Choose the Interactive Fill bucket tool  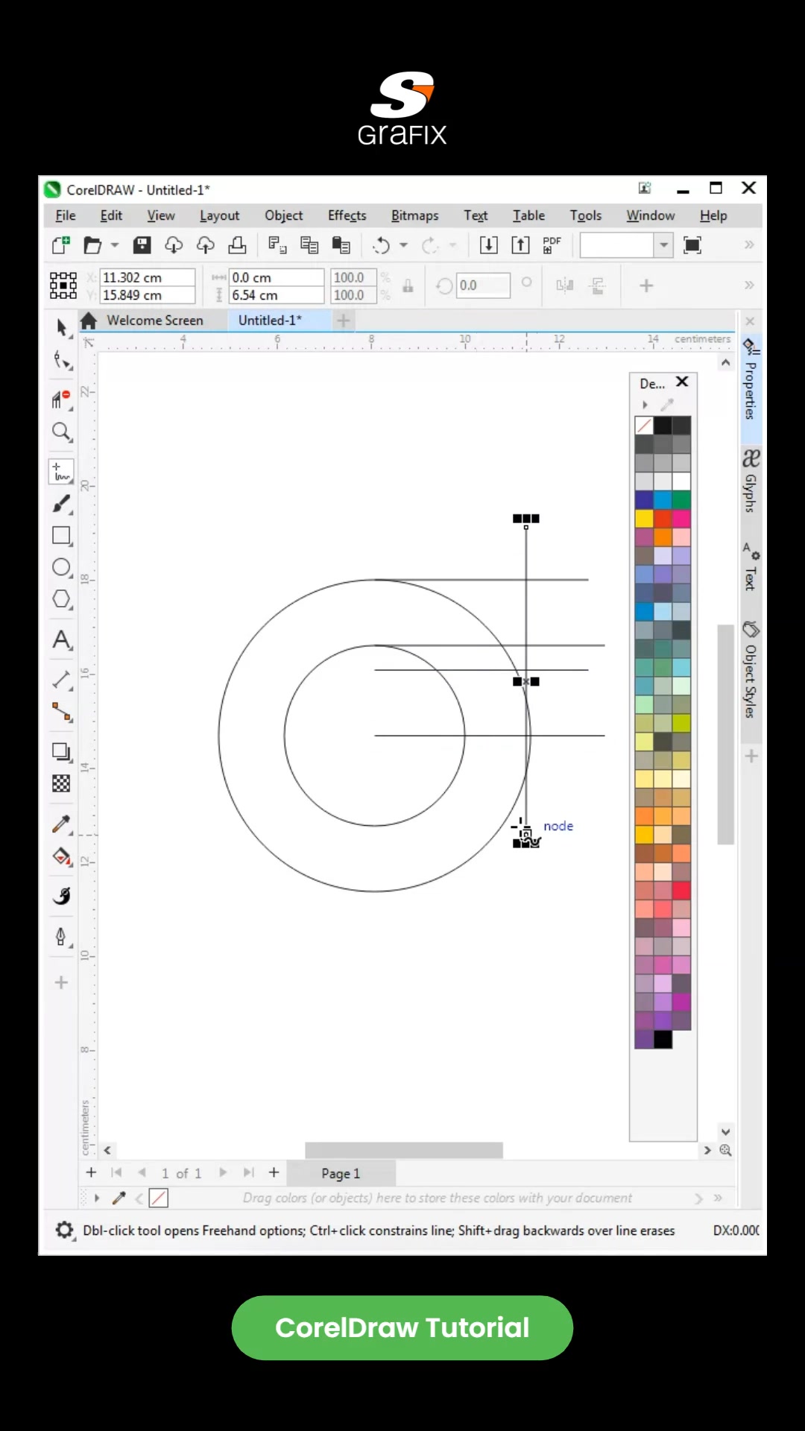click(62, 856)
